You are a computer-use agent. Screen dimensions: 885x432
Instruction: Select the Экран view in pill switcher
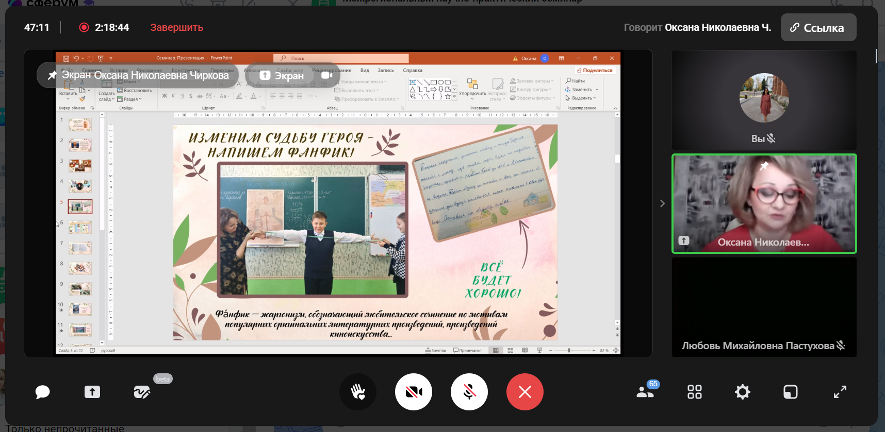282,76
